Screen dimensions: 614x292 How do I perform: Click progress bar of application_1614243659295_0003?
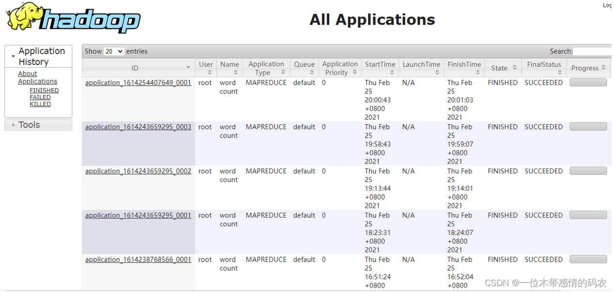[588, 127]
